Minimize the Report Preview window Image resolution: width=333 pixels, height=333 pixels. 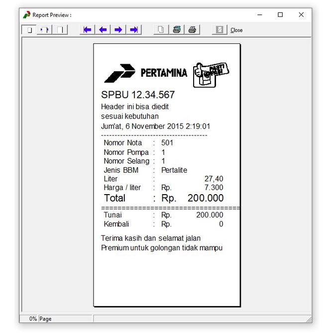(260, 15)
